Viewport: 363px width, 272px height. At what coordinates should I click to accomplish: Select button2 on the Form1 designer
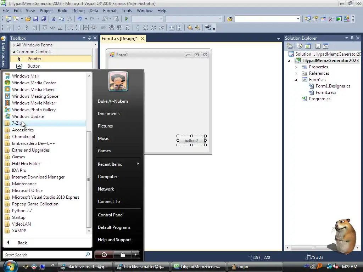pyautogui.click(x=191, y=141)
